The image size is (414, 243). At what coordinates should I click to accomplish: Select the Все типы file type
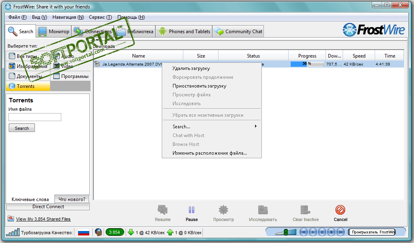[28, 56]
